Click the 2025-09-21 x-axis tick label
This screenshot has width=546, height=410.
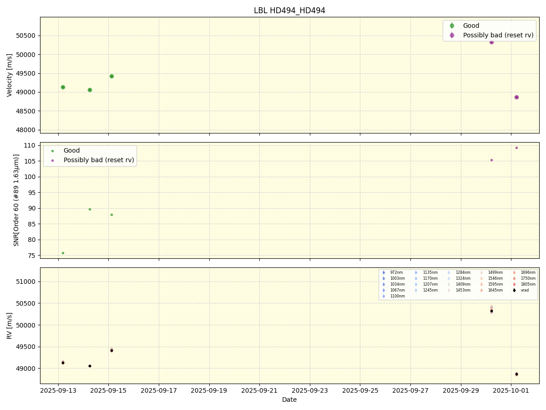click(259, 390)
